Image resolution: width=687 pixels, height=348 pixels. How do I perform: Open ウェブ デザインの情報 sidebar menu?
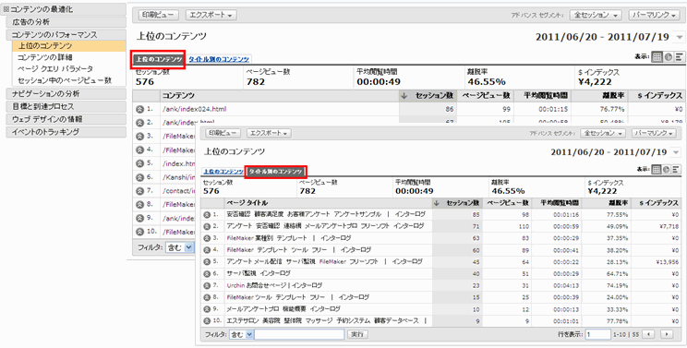66,119
